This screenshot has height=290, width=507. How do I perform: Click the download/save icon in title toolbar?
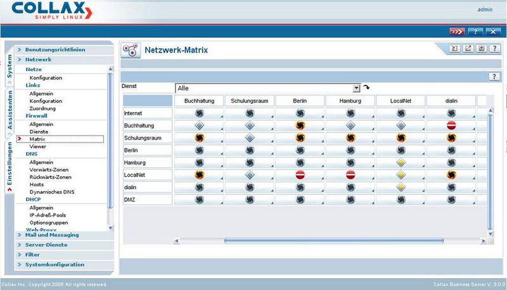pos(482,49)
